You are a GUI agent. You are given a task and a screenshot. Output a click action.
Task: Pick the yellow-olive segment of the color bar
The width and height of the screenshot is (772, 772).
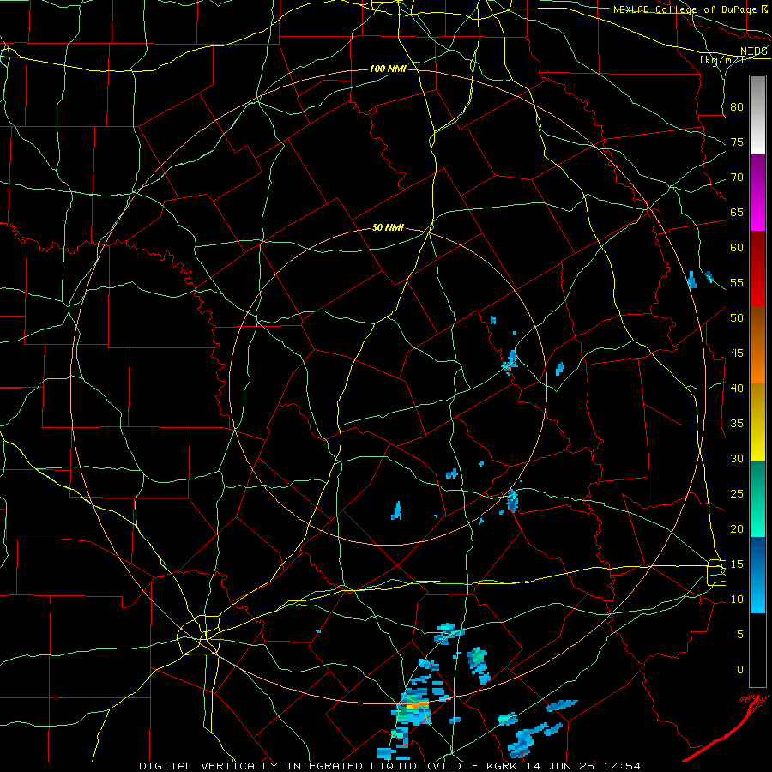point(757,422)
